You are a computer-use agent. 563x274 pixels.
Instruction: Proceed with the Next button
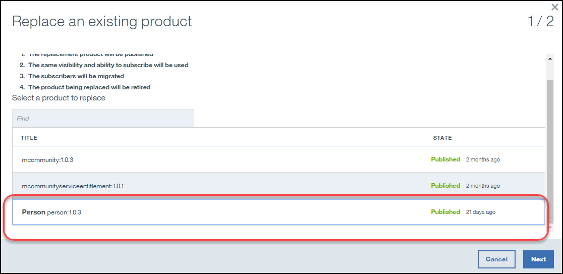pyautogui.click(x=539, y=259)
